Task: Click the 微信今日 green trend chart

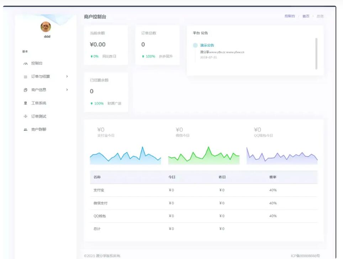Action: (x=204, y=156)
